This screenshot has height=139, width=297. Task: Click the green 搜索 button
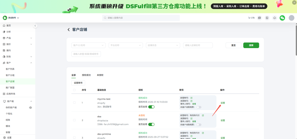pos(251,45)
